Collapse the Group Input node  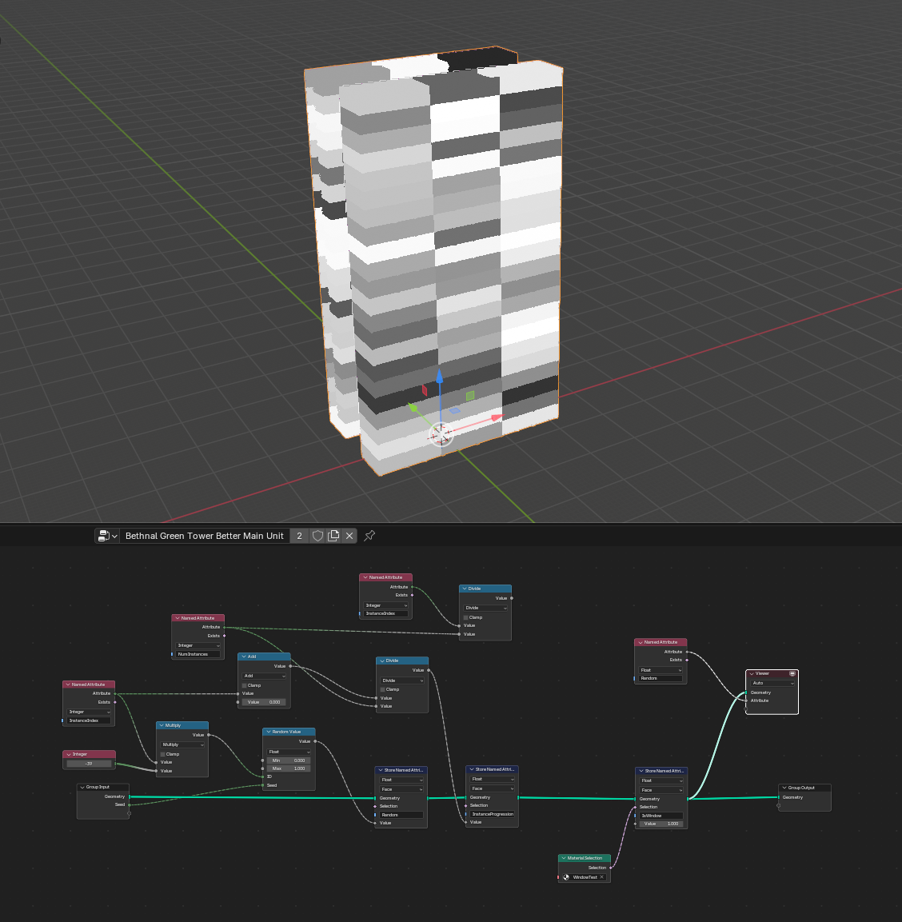coord(82,788)
